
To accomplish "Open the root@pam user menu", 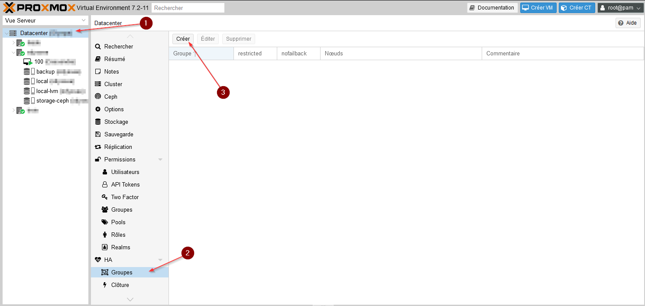I will click(x=620, y=8).
